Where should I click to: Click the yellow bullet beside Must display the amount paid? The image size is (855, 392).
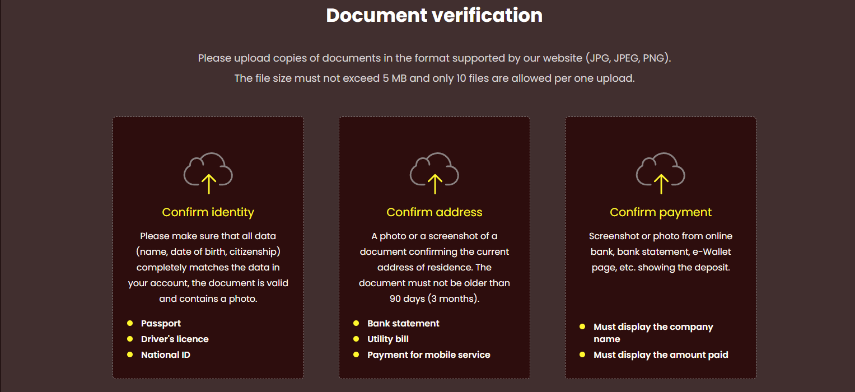[582, 354]
